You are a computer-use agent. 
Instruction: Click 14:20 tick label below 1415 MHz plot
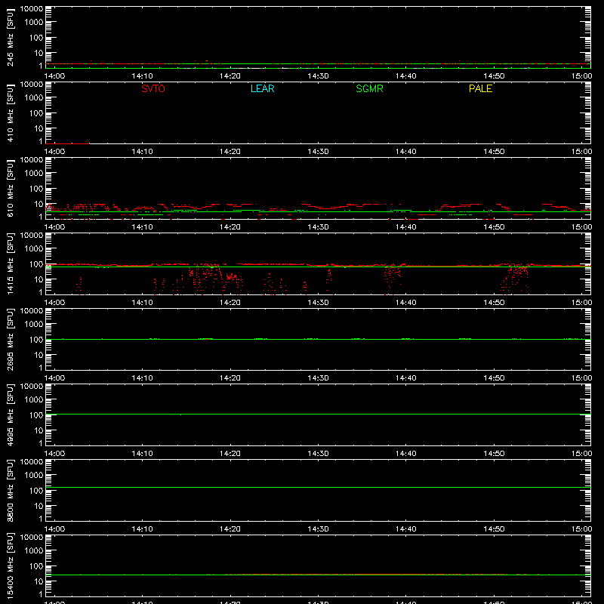coord(230,303)
